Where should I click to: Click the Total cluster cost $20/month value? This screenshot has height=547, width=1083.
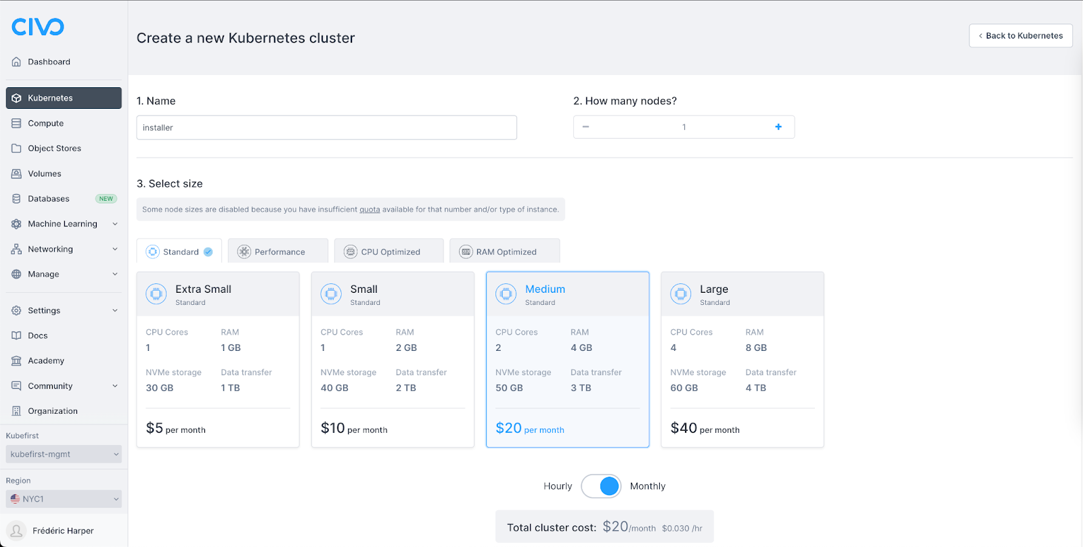(629, 527)
